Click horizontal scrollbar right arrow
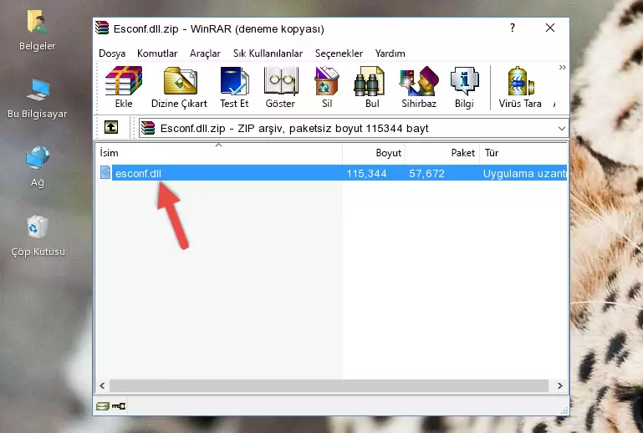This screenshot has width=643, height=433. (x=559, y=385)
